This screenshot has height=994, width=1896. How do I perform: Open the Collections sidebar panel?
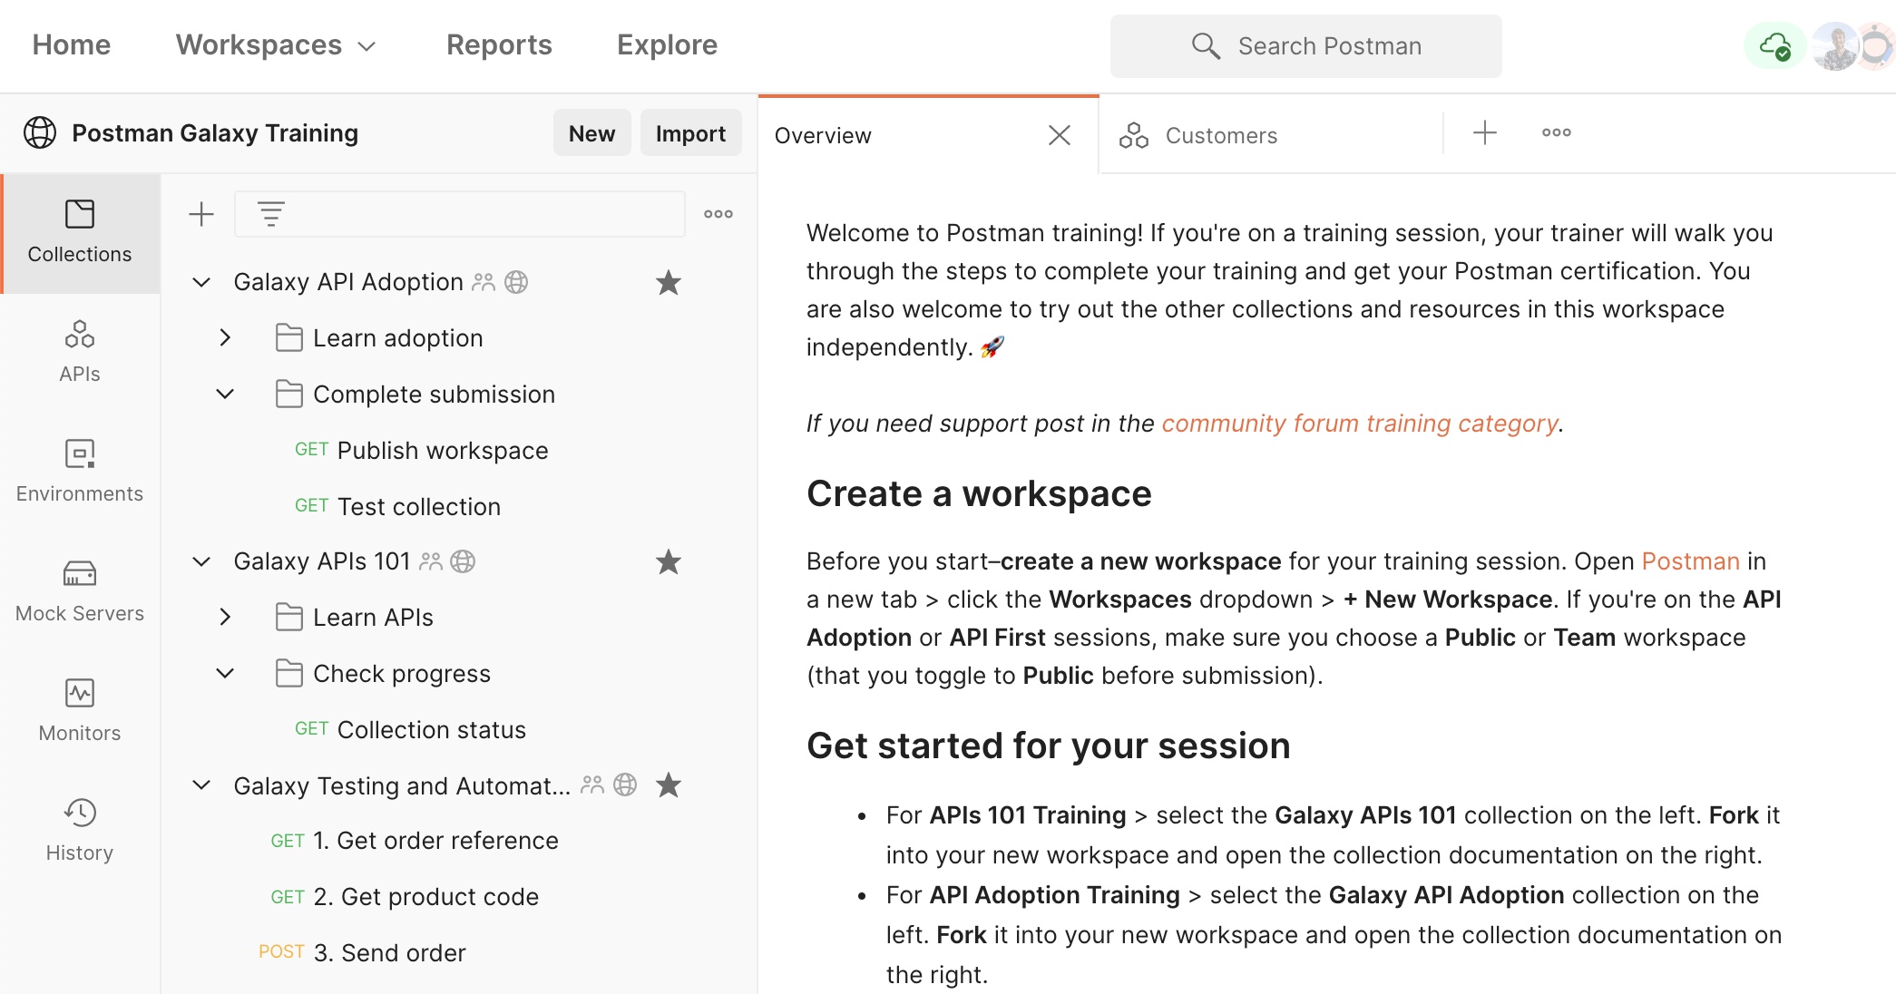pyautogui.click(x=80, y=233)
